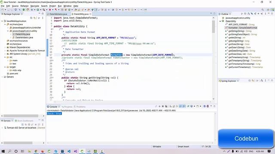Image resolution: width=275 pixels, height=154 pixels.
Task: Open Display Selected Console dropdown arrow
Action: click(194, 107)
